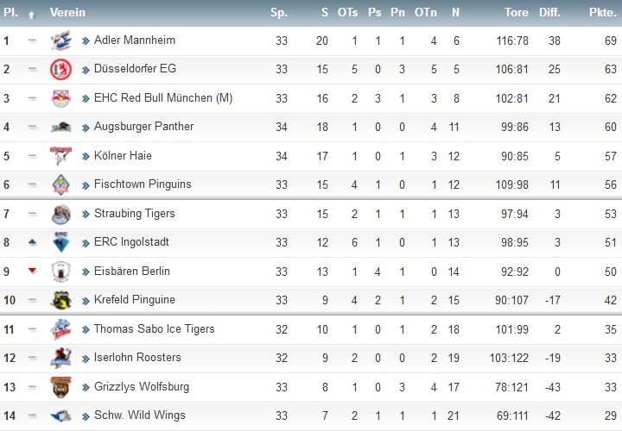This screenshot has height=431, width=622.
Task: Select the Eisbären Berlin polar bear logo
Action: click(60, 272)
